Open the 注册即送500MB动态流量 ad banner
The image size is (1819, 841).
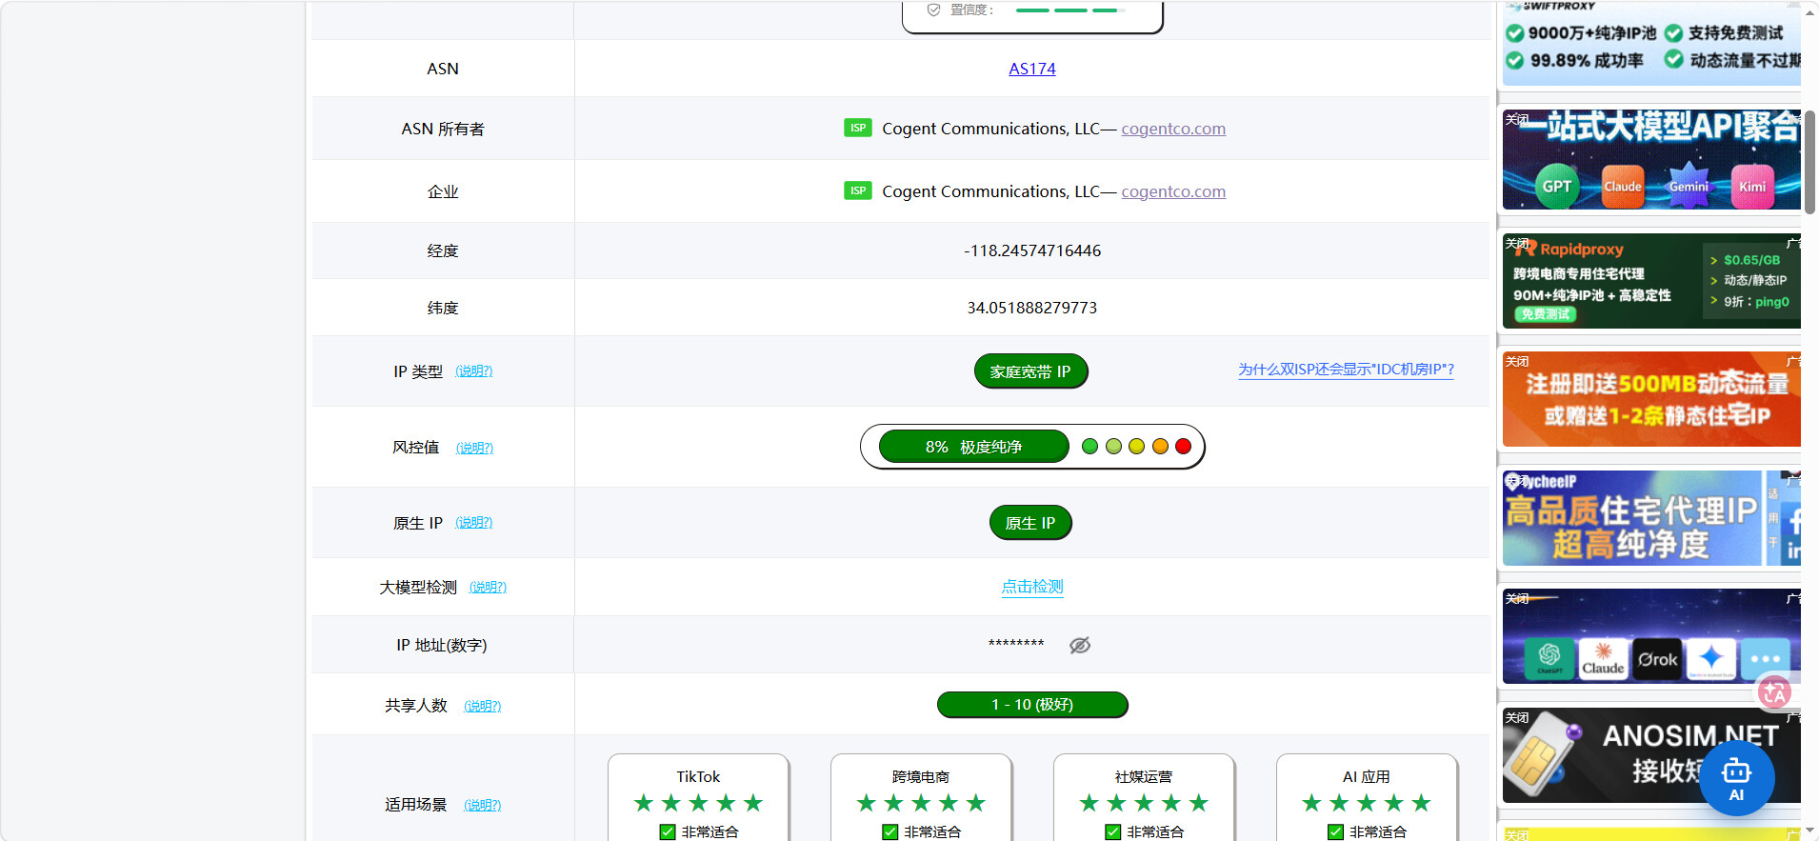point(1651,399)
